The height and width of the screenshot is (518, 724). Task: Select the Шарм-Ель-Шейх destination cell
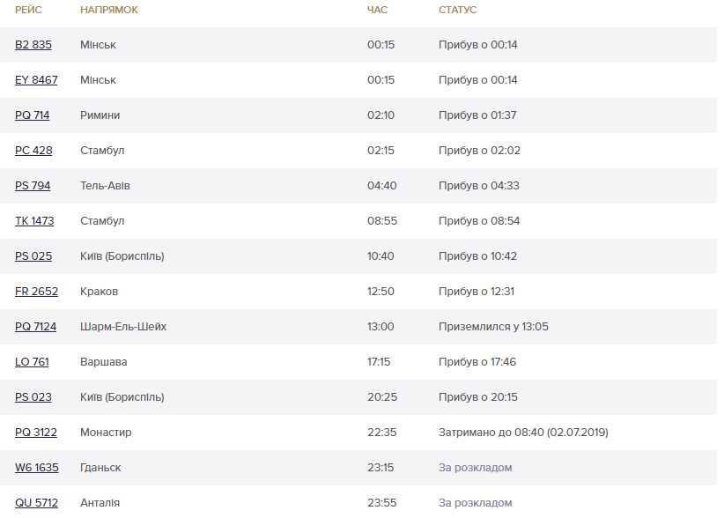point(123,327)
